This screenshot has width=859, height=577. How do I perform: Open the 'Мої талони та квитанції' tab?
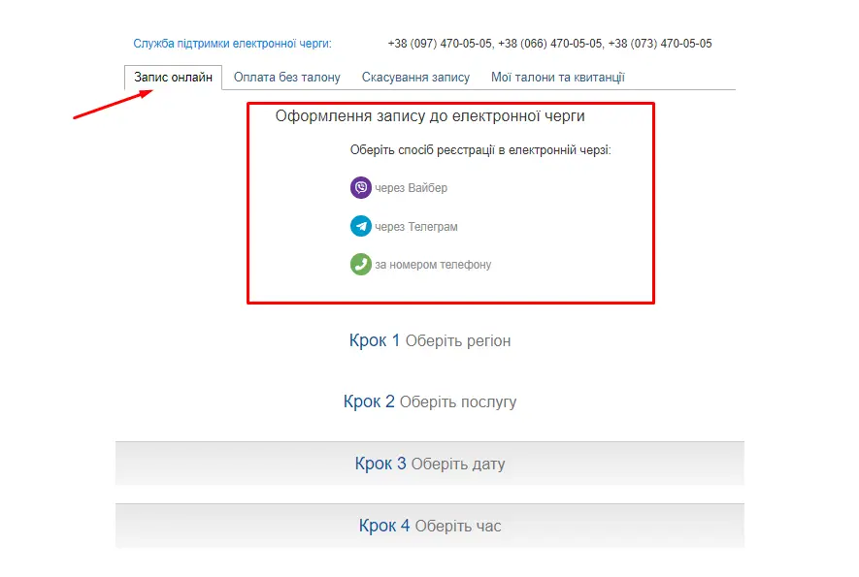(557, 78)
